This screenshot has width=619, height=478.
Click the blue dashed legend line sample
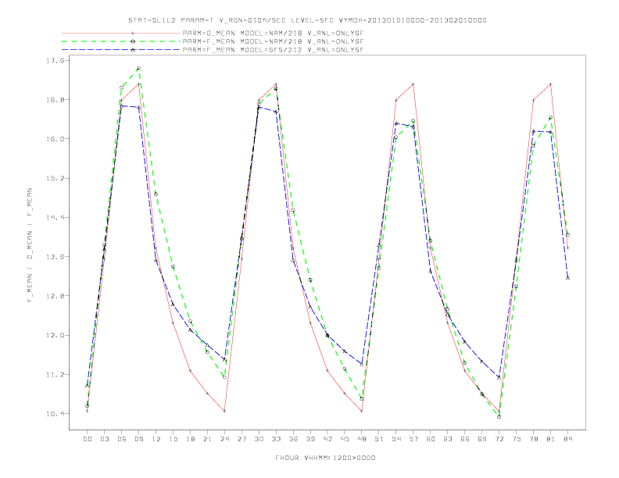point(121,50)
